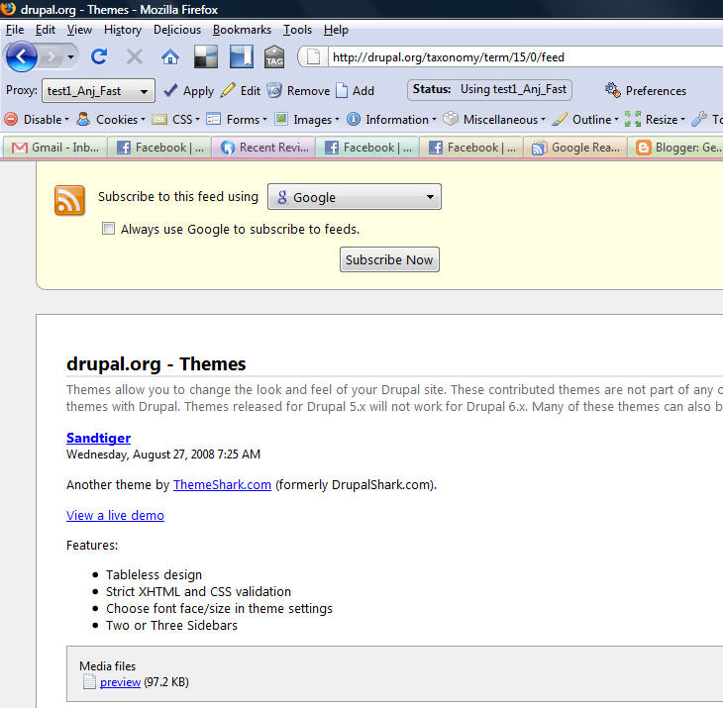Open the Delicious bookmarks sidebar icon
Screen dimensions: 723x708
click(x=241, y=56)
